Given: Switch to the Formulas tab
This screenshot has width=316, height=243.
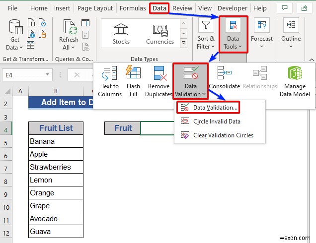Looking at the screenshot, I should tap(133, 8).
